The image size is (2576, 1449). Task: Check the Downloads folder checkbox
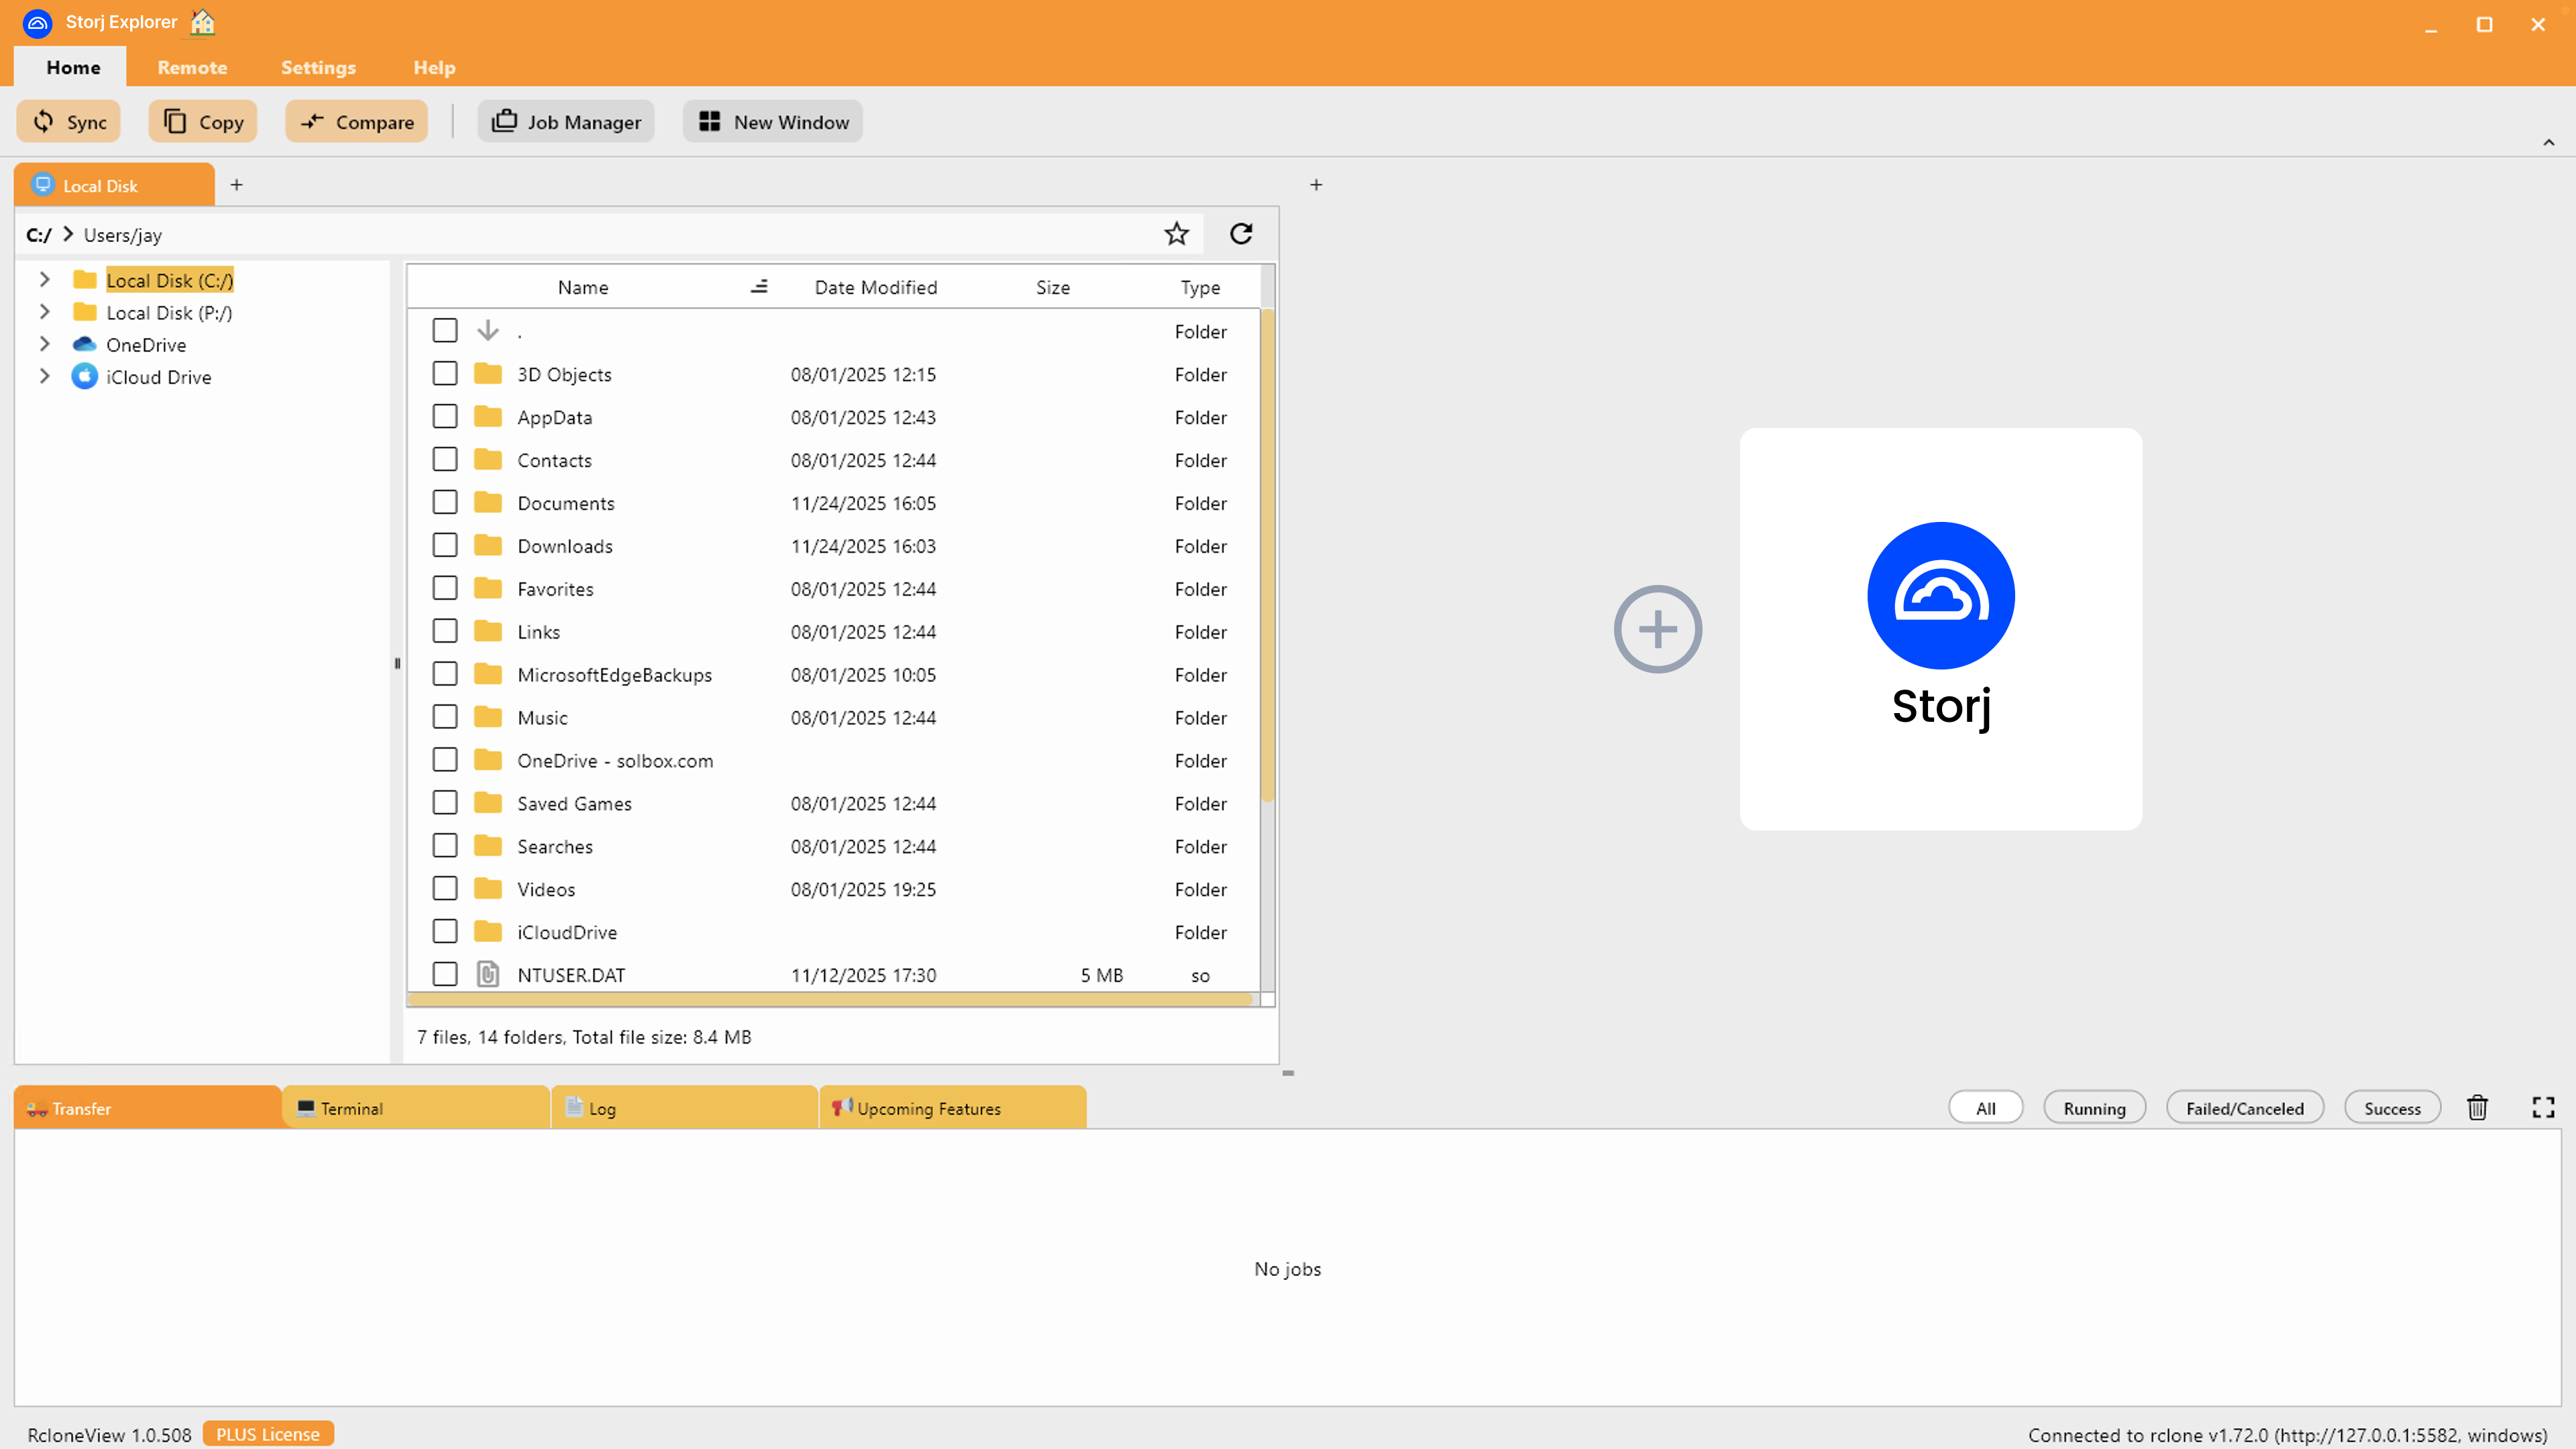coord(445,545)
